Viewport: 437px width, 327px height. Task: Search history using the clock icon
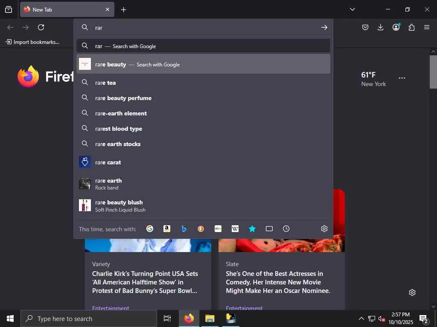coord(286,229)
